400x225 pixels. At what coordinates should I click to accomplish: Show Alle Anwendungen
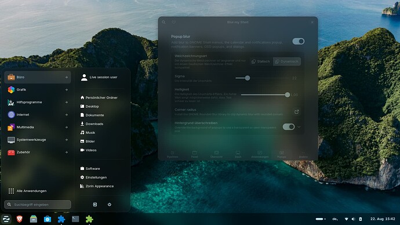27,191
